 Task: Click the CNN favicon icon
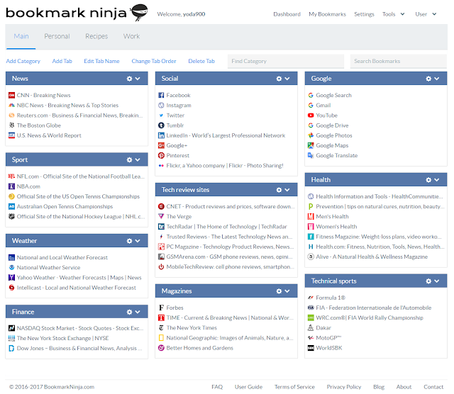click(x=11, y=95)
